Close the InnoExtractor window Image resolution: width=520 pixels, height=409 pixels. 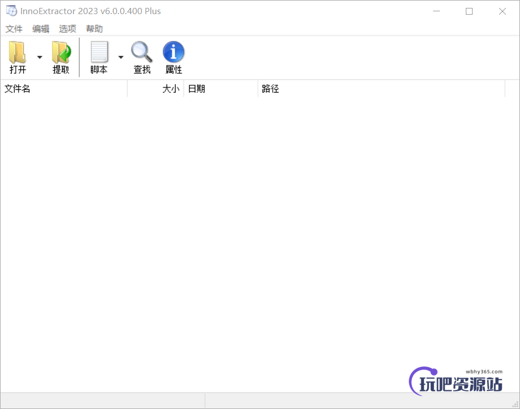[x=502, y=11]
